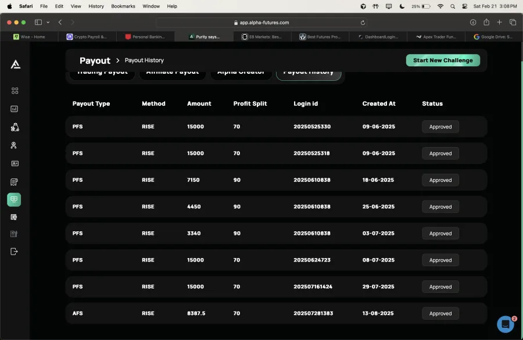Click Approved status dated 18-06-2025

[x=440, y=180]
